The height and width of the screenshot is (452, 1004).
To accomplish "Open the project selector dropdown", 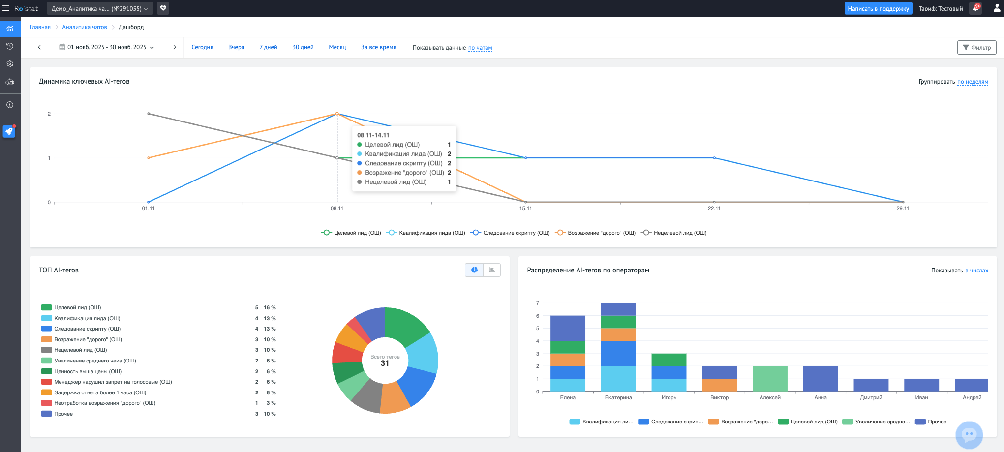I will pos(100,8).
